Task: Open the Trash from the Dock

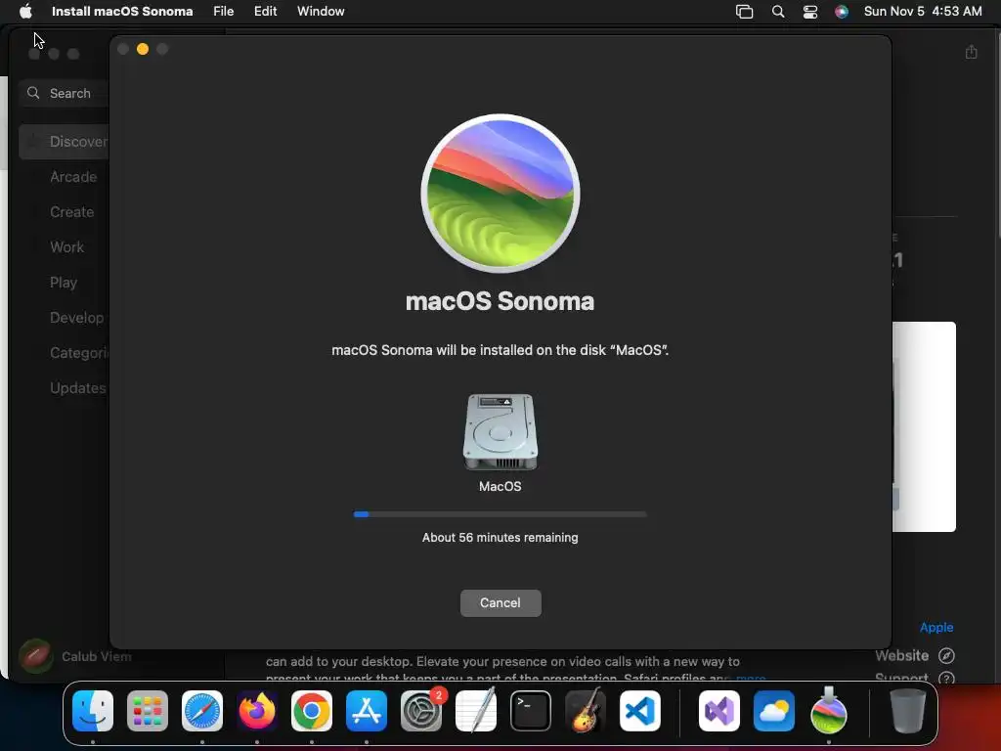Action: (908, 711)
